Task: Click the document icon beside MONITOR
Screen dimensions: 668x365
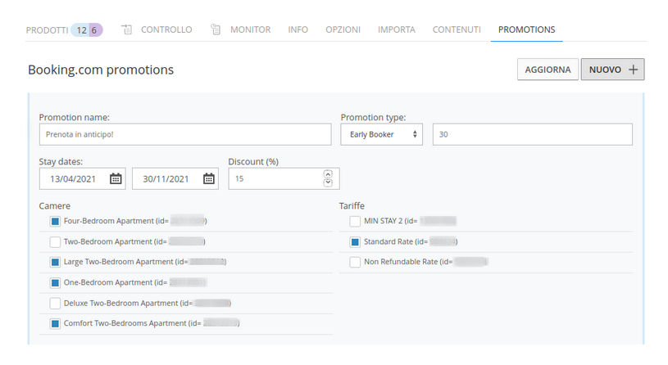Action: point(216,29)
